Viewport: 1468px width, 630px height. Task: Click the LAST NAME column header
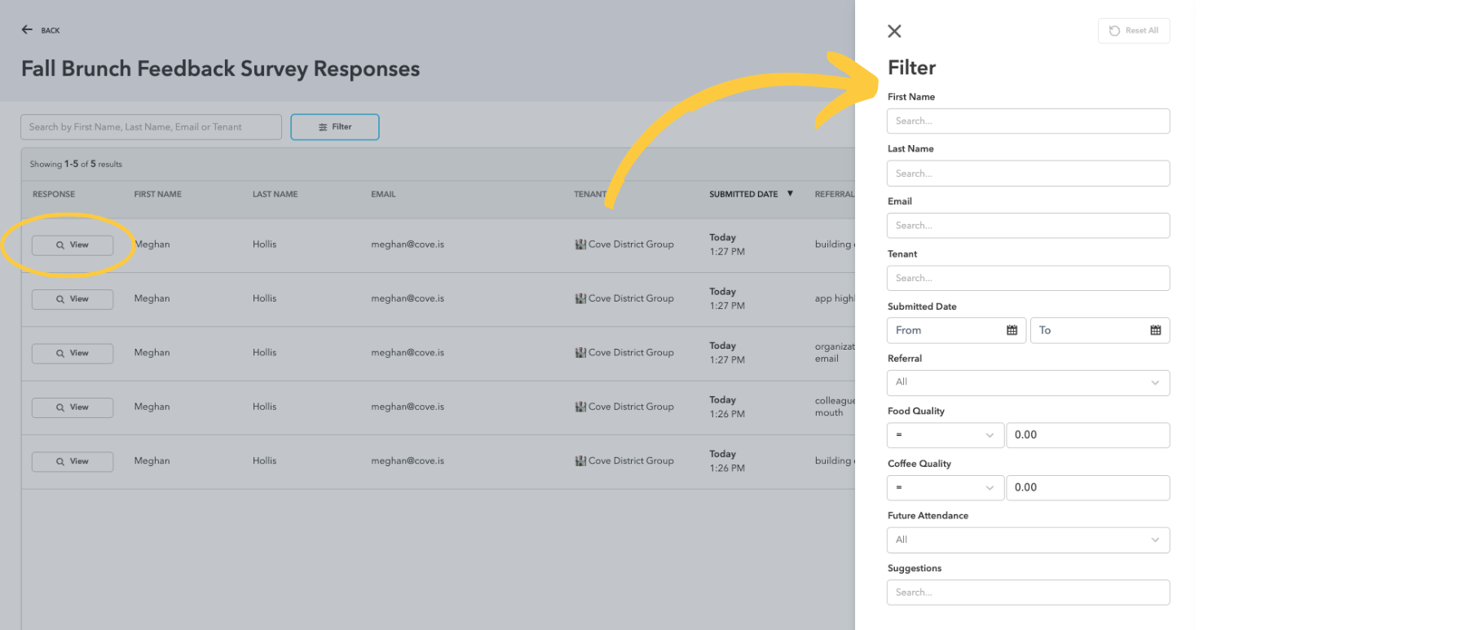click(x=276, y=194)
